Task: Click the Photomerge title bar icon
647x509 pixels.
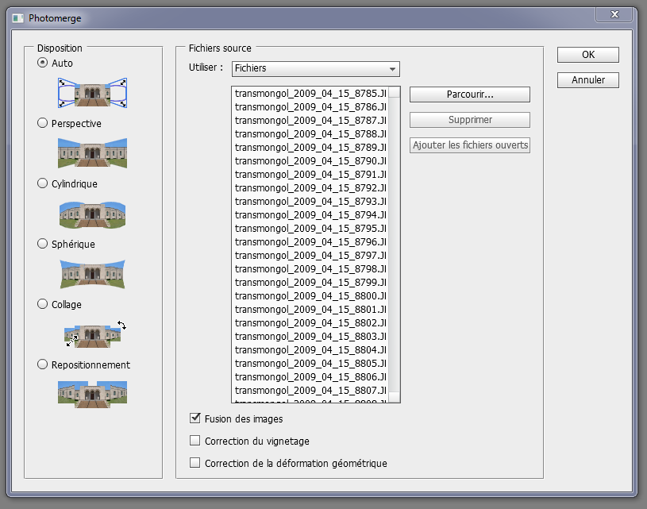Action: 17,17
